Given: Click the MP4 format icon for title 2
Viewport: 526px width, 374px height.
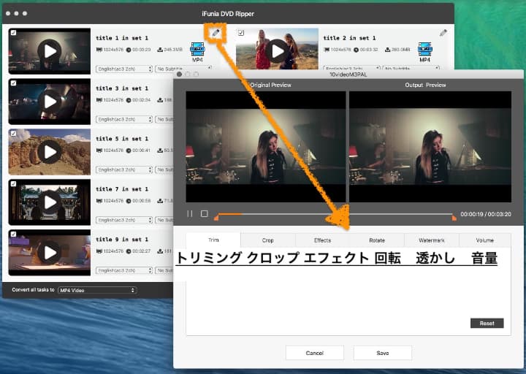Looking at the screenshot, I should click(x=424, y=52).
